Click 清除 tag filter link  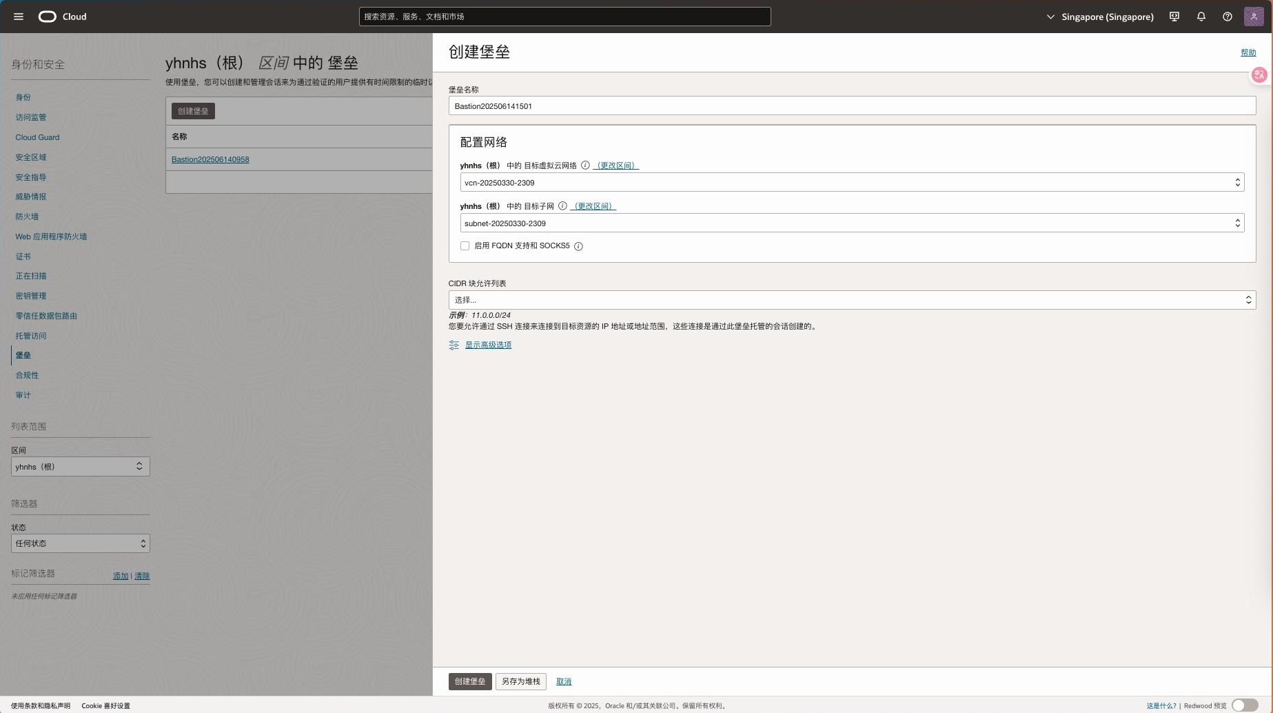[142, 576]
